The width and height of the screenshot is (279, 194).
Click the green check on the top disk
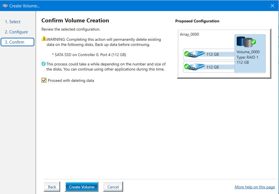(x=187, y=54)
